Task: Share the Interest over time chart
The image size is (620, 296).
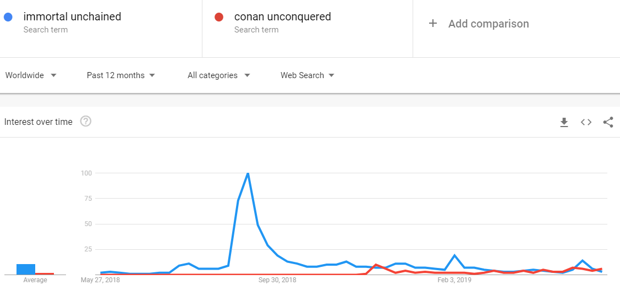Action: tap(608, 122)
